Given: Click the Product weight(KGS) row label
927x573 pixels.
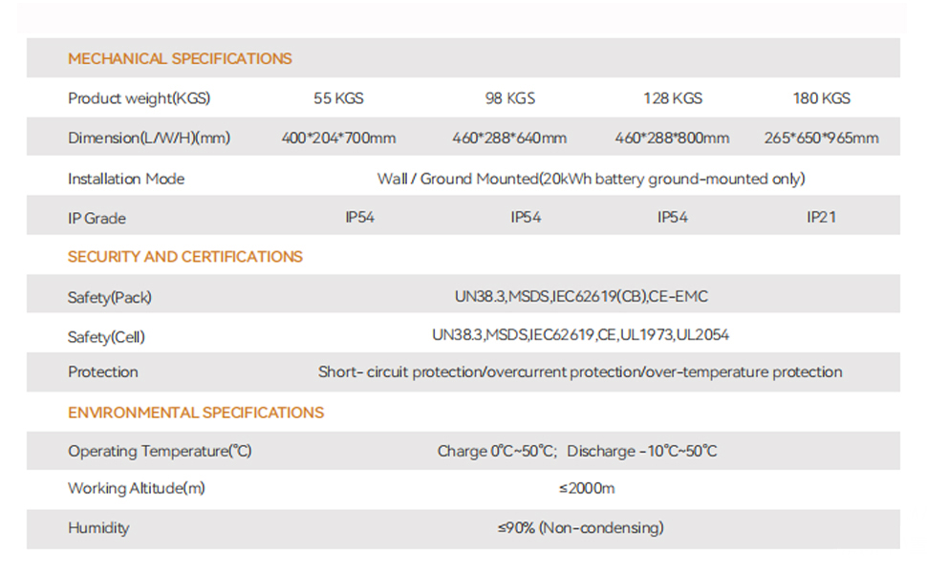Looking at the screenshot, I should point(139,98).
